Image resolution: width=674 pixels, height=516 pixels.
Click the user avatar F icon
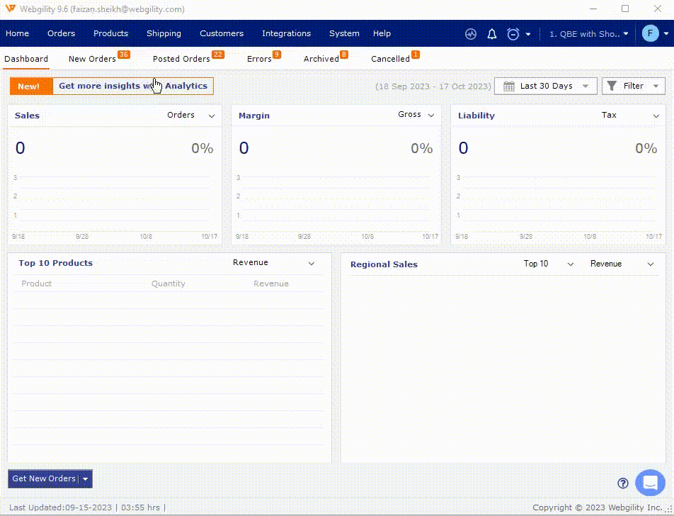[x=650, y=33]
